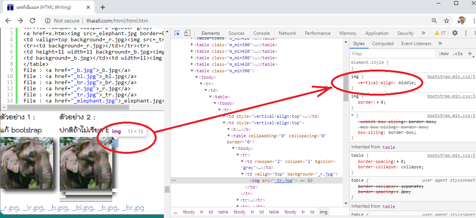Toggle the .cls class editor

click(x=457, y=54)
